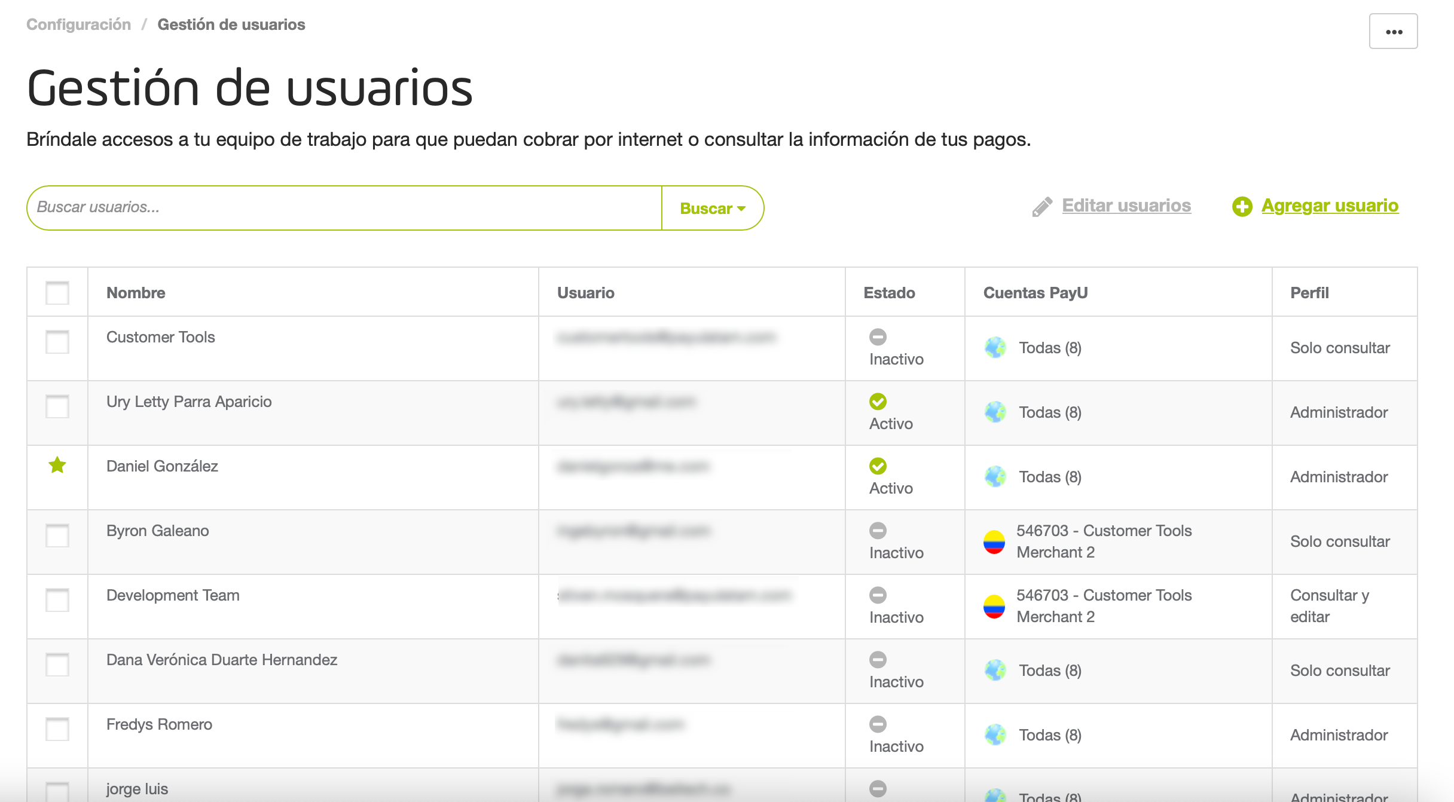Click Development Team's Consultar y editar profile

click(1330, 606)
